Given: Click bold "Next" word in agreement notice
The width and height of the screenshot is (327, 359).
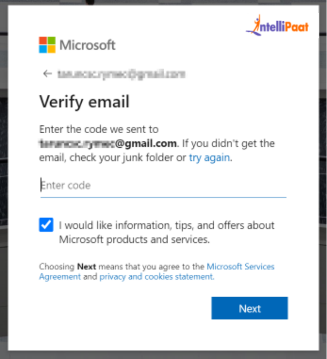Looking at the screenshot, I should (86, 267).
